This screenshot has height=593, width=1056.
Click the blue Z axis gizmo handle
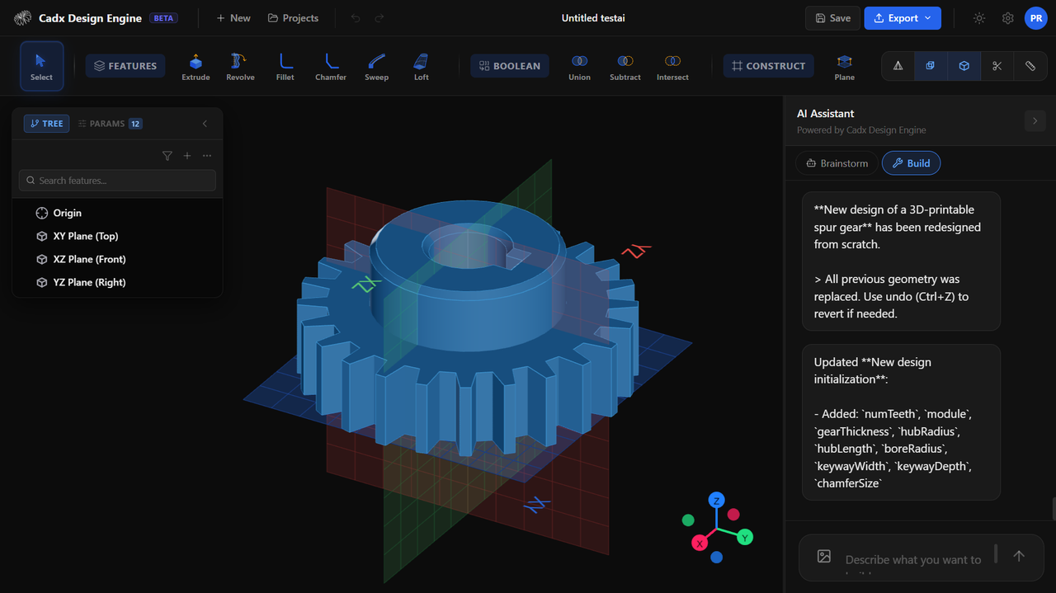(717, 501)
